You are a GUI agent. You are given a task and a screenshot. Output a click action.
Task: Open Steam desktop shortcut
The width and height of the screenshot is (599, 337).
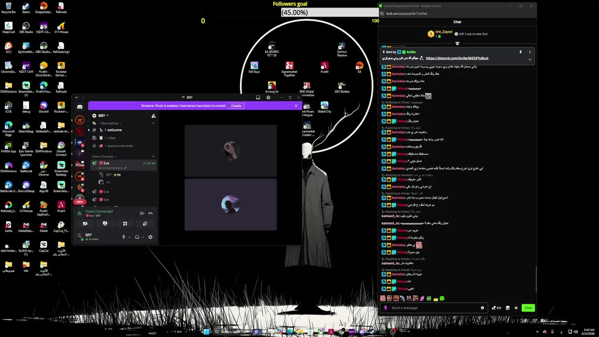(x=26, y=8)
